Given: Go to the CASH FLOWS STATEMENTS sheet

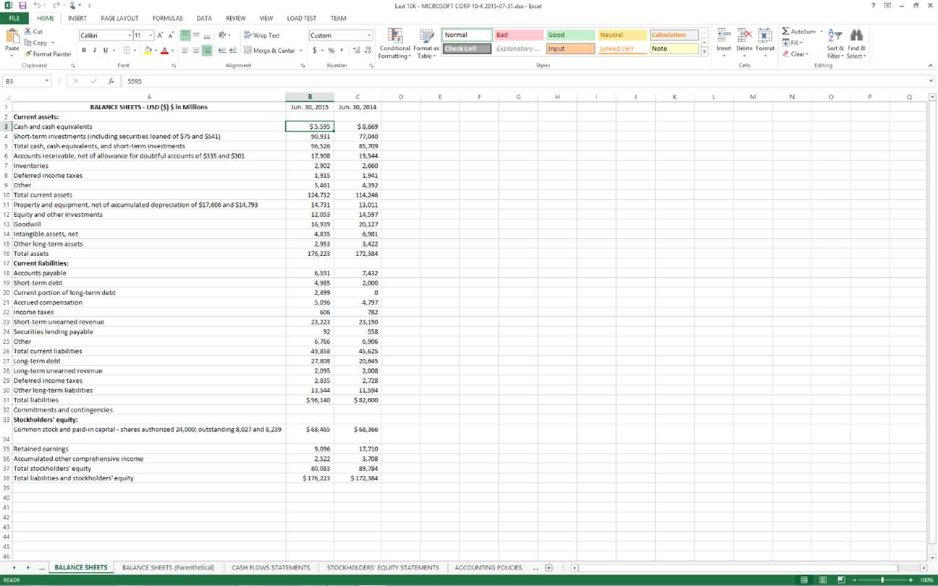Looking at the screenshot, I should click(x=271, y=568).
